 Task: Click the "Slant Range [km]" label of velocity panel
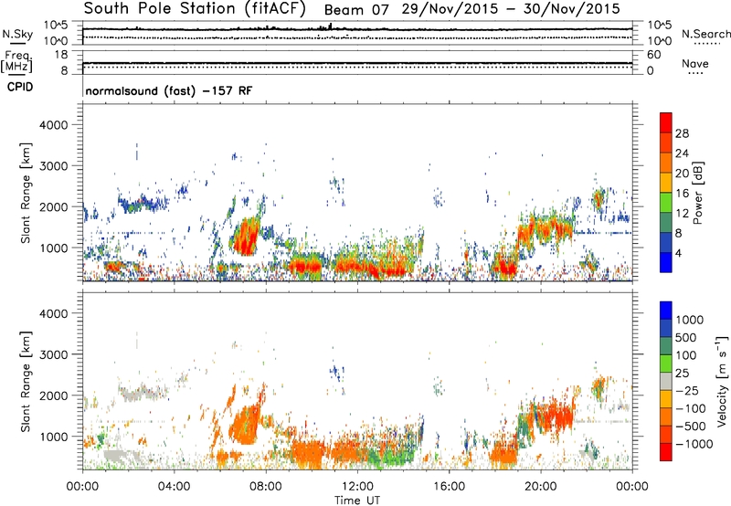(x=26, y=381)
